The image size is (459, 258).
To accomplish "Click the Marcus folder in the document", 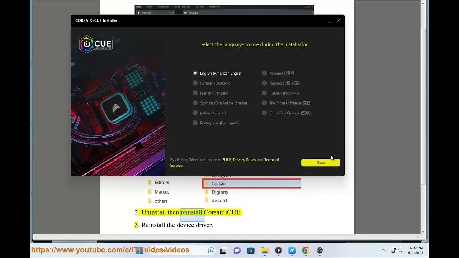I will pyautogui.click(x=158, y=192).
